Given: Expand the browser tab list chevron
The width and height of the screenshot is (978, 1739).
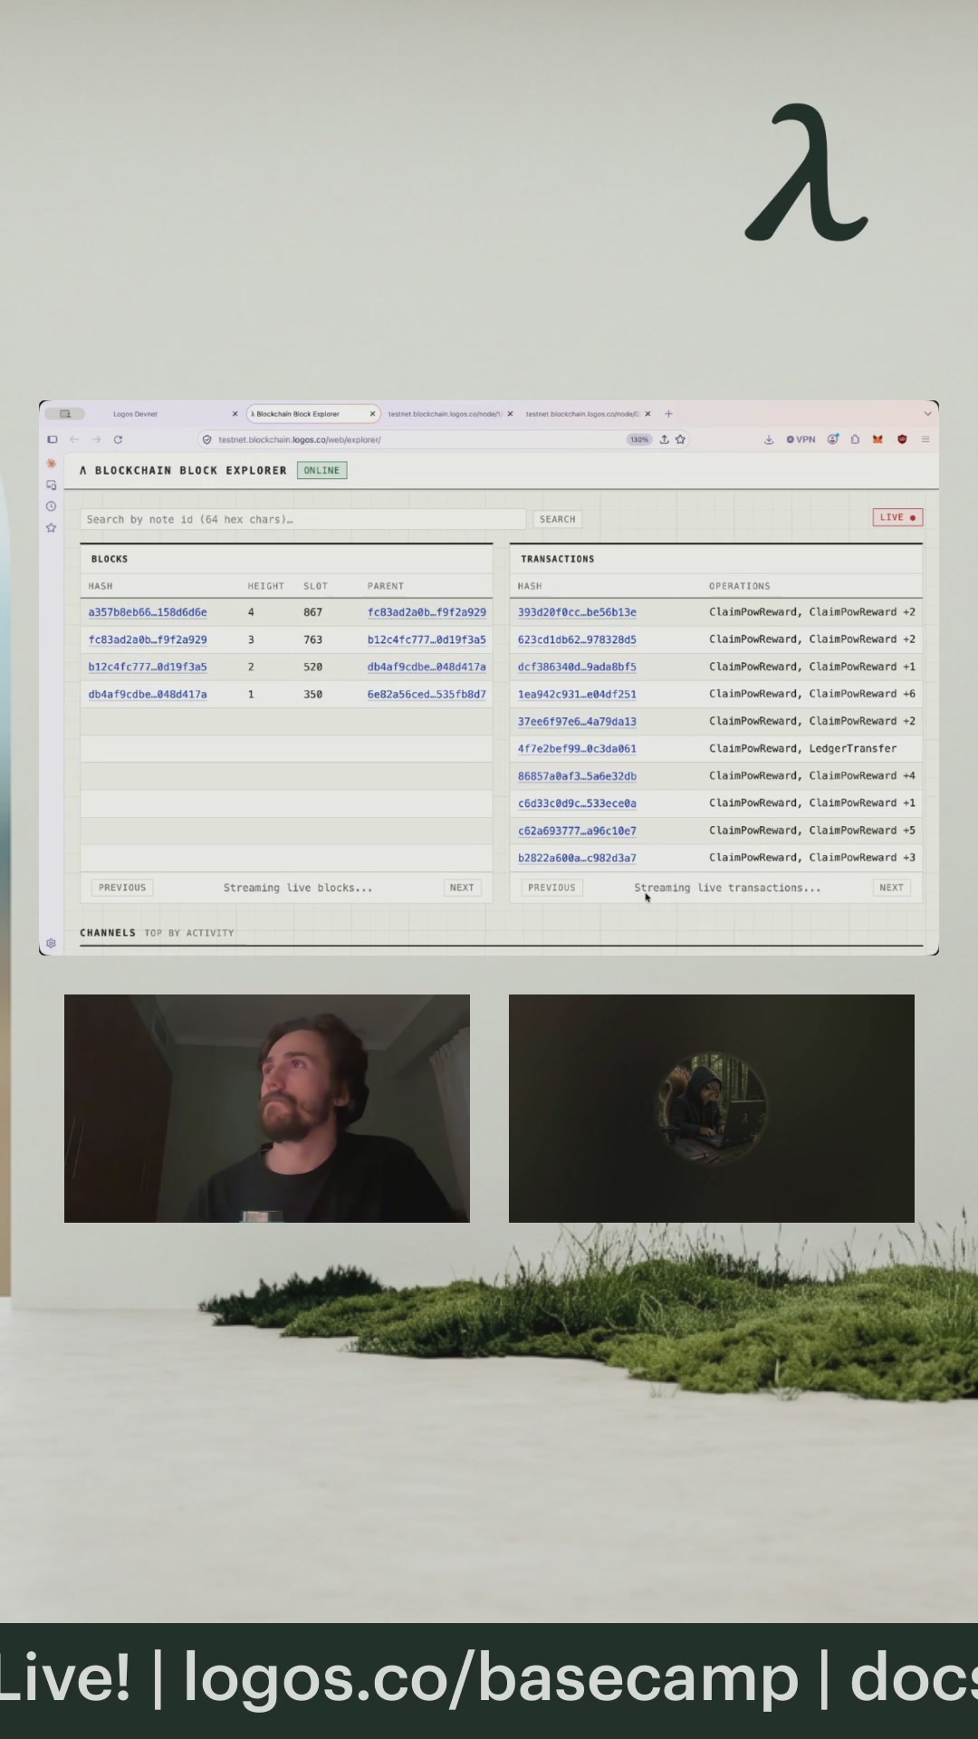Looking at the screenshot, I should 927,413.
